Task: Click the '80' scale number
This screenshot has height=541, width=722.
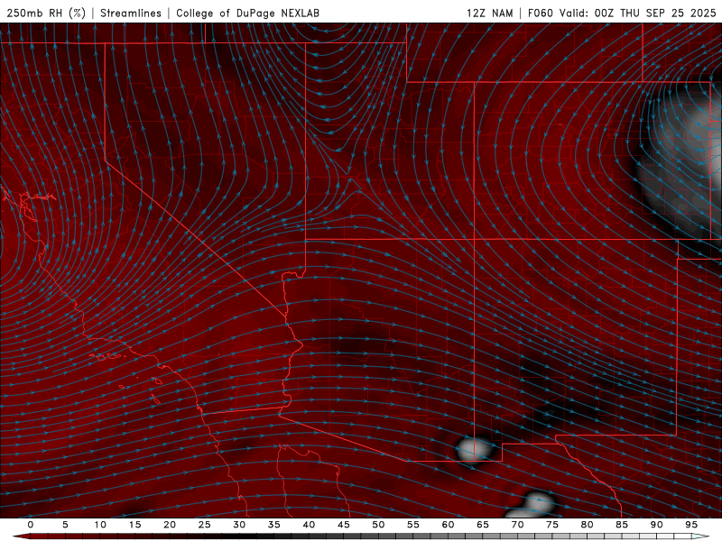Action: [x=587, y=525]
